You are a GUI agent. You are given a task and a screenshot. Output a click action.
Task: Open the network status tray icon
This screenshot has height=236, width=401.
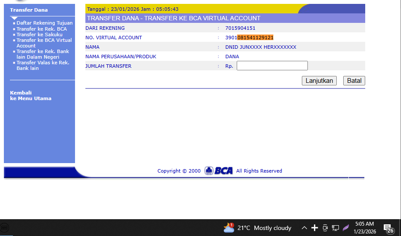click(335, 227)
